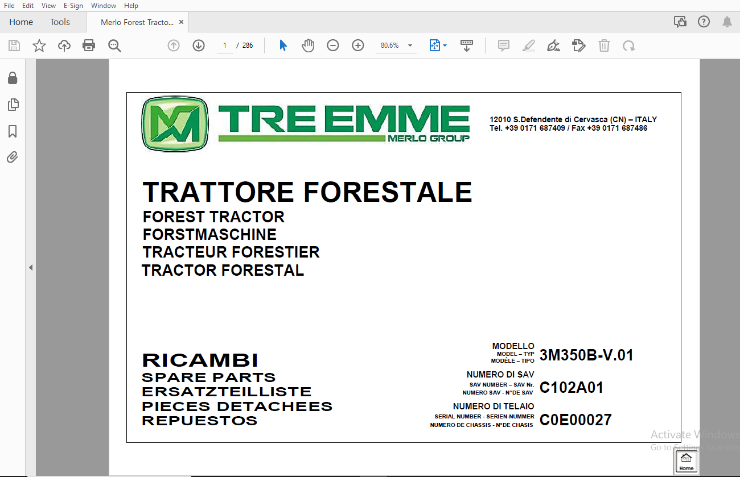This screenshot has width=740, height=477.
Task: Open the attachments paperclip panel
Action: click(13, 157)
